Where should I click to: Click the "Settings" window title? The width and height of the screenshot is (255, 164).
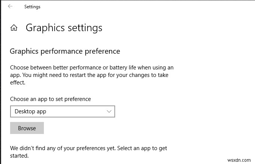[32, 7]
